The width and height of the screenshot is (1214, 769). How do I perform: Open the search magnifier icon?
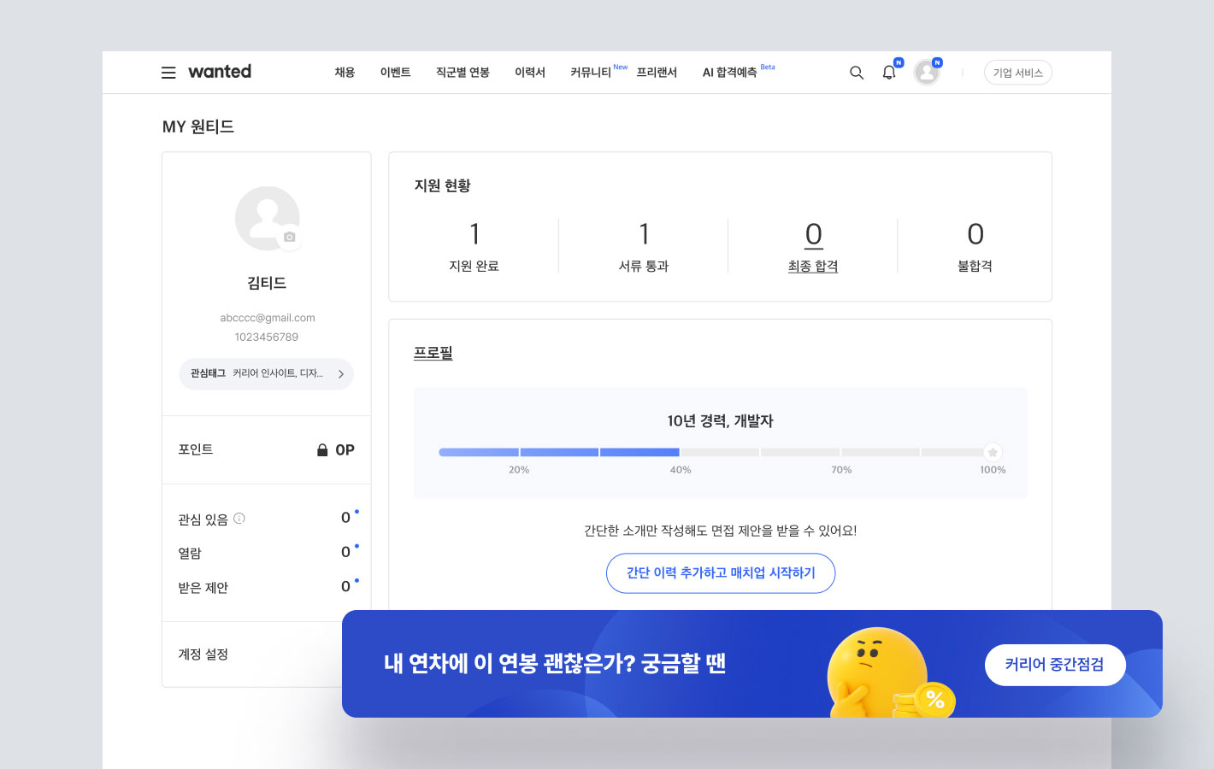[x=856, y=73]
